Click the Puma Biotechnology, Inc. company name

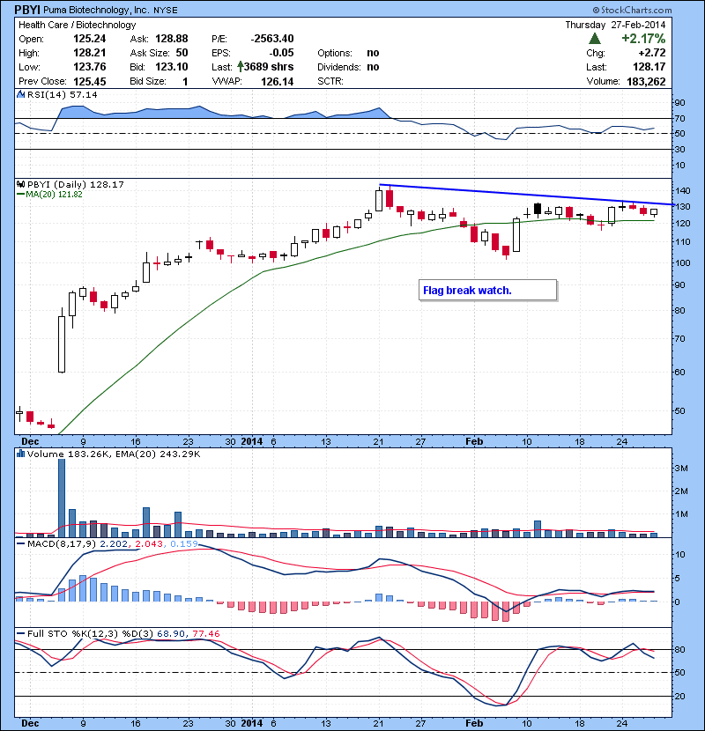coord(97,10)
